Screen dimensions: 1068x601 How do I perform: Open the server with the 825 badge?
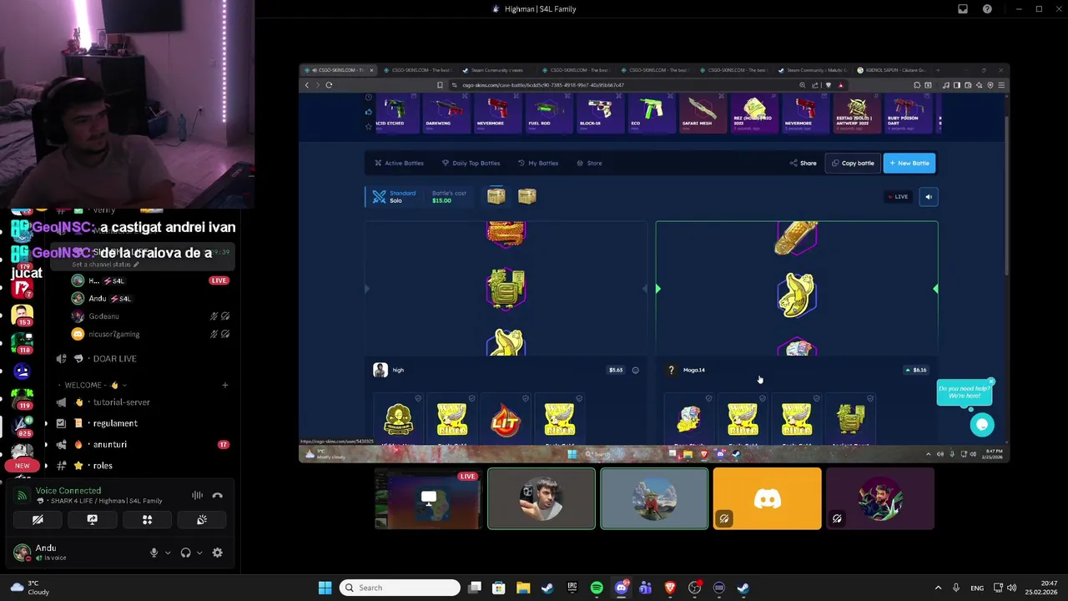coord(23,426)
